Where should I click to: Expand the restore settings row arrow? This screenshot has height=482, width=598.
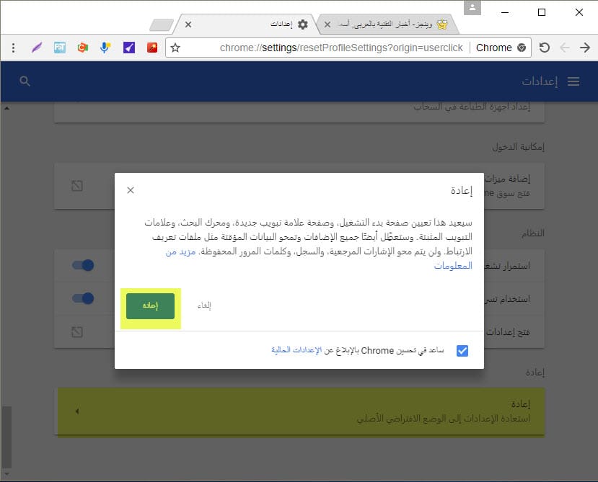tap(77, 411)
